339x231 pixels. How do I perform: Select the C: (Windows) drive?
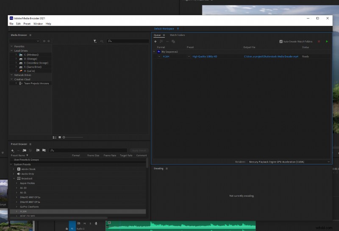(31, 55)
